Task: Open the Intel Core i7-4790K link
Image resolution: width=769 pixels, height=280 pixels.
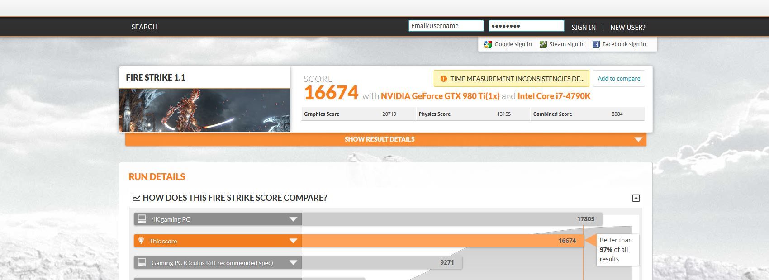Action: tap(554, 96)
